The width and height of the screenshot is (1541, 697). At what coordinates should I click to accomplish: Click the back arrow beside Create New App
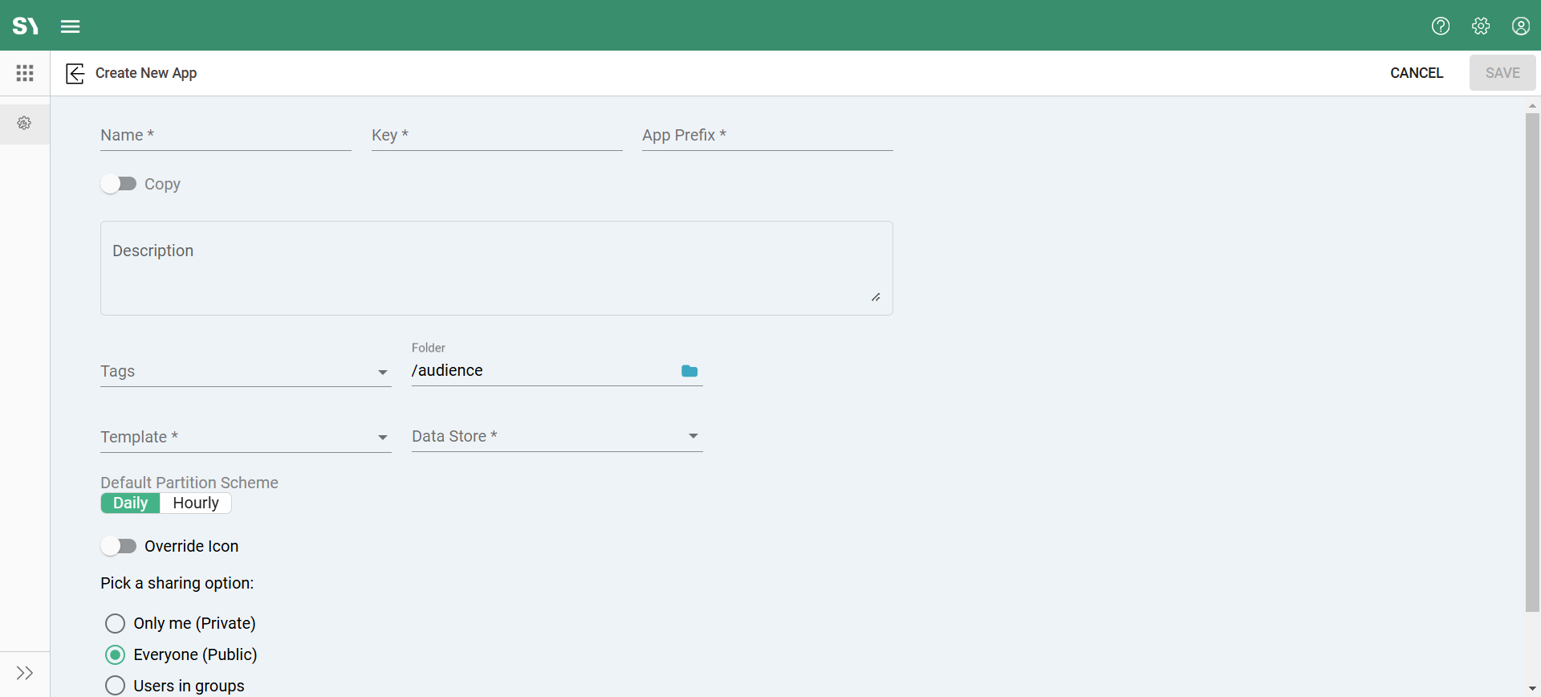tap(75, 74)
